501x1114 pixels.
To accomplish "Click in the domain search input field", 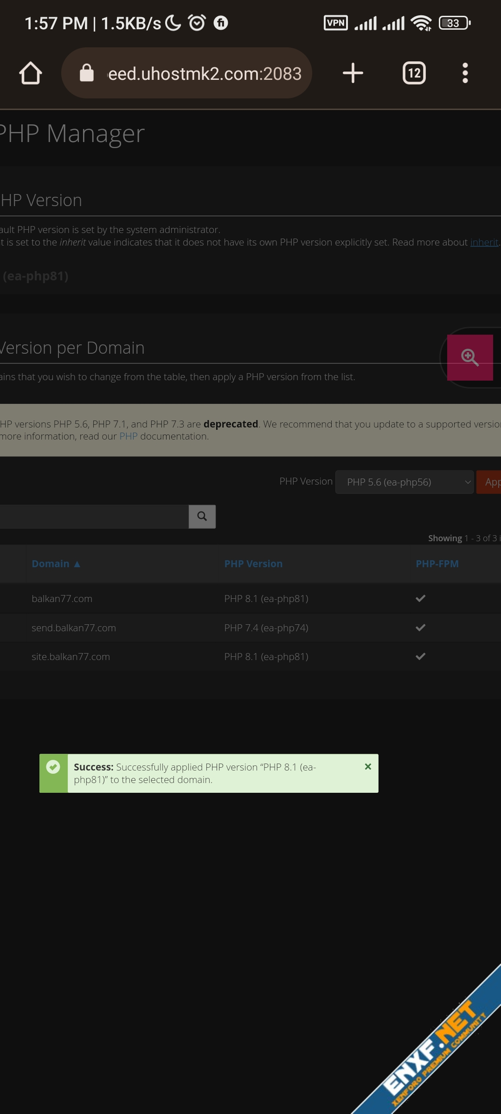I will [x=93, y=516].
